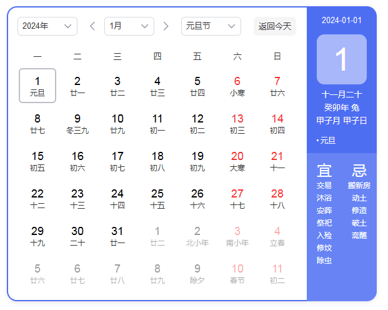
Task: Go to previous month with left arrow
Action: (x=92, y=26)
